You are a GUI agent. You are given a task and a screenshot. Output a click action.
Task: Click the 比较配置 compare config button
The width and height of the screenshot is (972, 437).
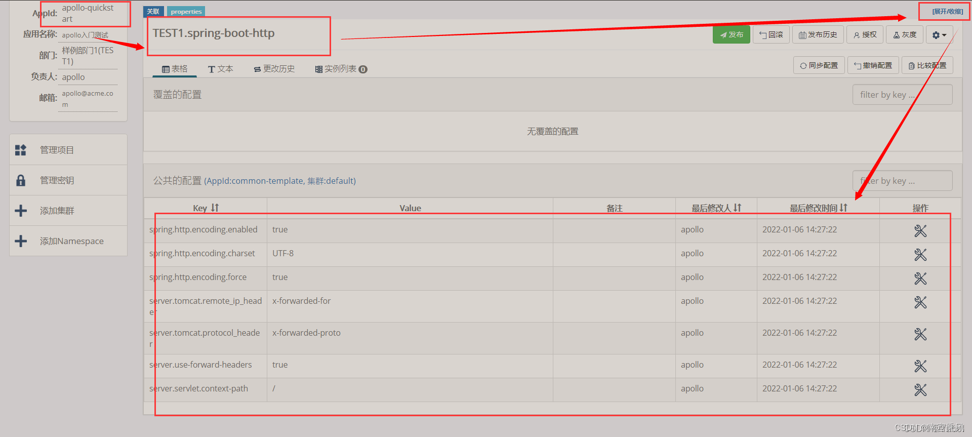[927, 65]
